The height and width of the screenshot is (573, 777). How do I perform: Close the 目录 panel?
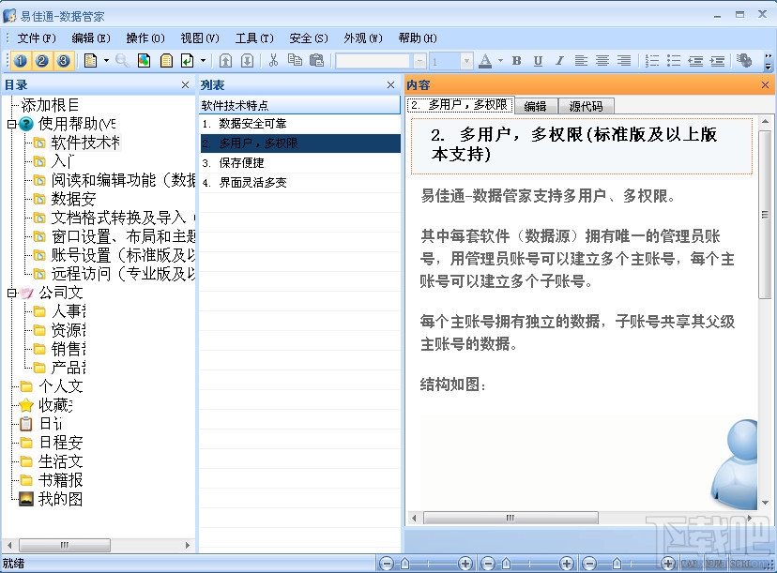click(185, 85)
